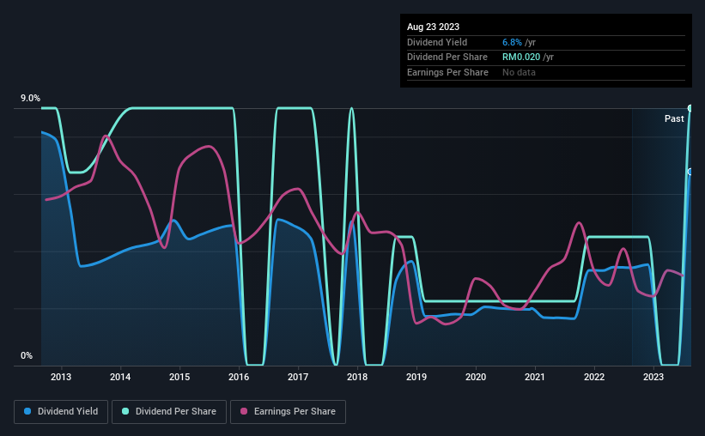
Task: Select the 2018 year label on axis
Action: 357,377
